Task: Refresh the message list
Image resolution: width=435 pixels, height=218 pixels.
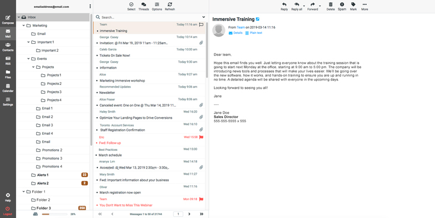Action: coord(170,6)
